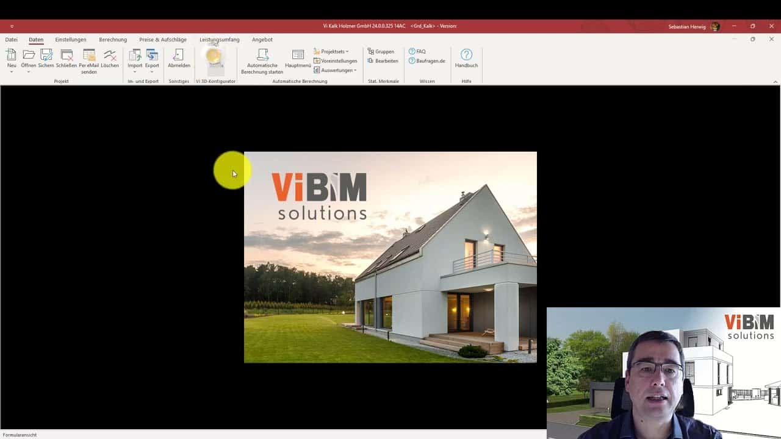
Task: Click the Import icon
Action: pos(135,55)
